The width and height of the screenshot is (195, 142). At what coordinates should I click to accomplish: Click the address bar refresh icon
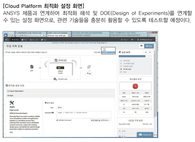coord(45,35)
